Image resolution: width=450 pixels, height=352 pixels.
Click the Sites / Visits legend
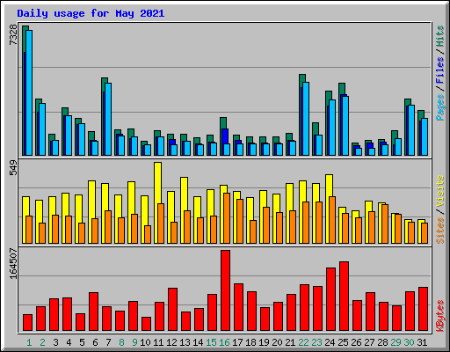440,209
